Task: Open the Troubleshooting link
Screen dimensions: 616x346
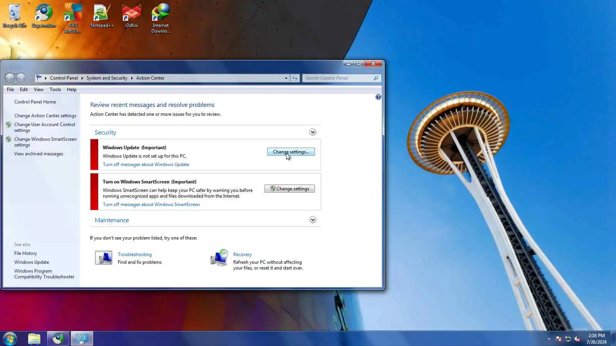Action: 135,255
